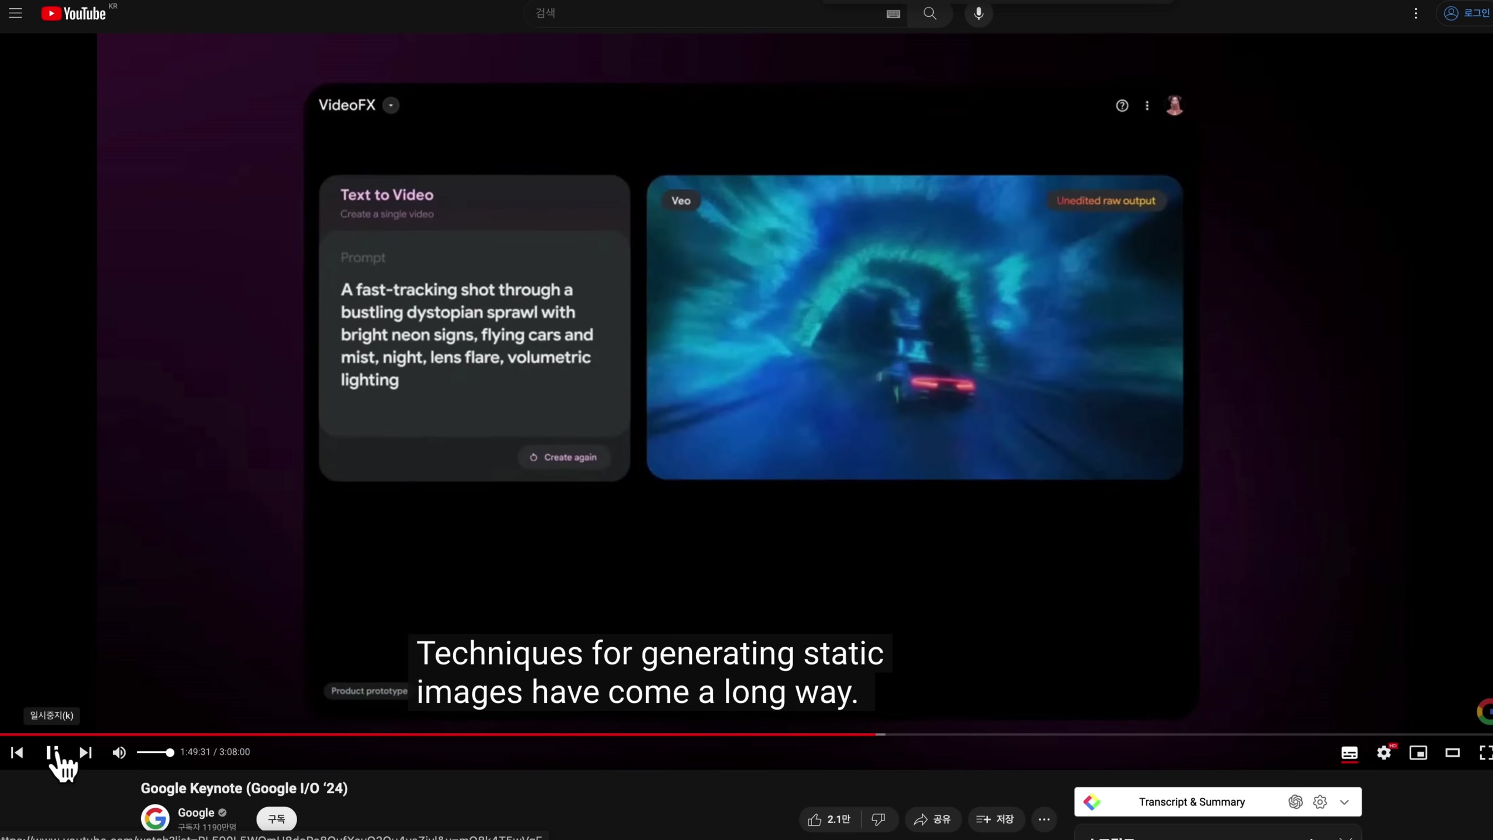Jump to previous video in playlist
This screenshot has width=1493, height=840.
pos(17,752)
